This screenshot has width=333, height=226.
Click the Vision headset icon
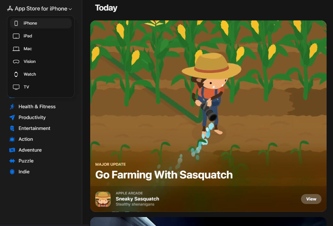click(x=16, y=62)
